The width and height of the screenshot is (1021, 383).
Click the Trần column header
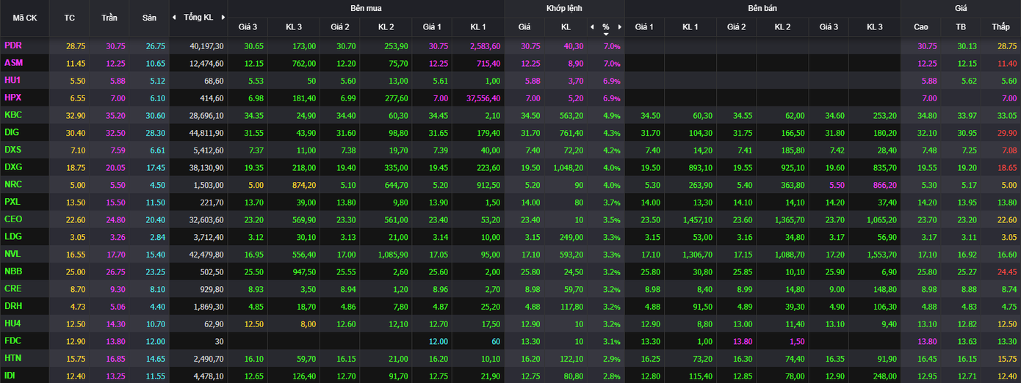[x=109, y=17]
